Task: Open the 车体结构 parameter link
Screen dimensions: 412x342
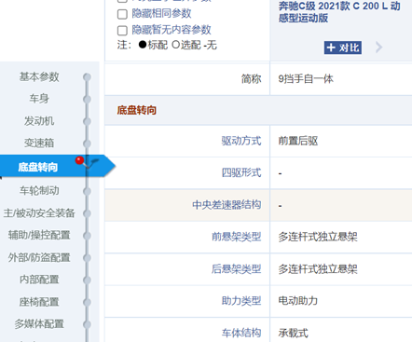Action: [241, 333]
